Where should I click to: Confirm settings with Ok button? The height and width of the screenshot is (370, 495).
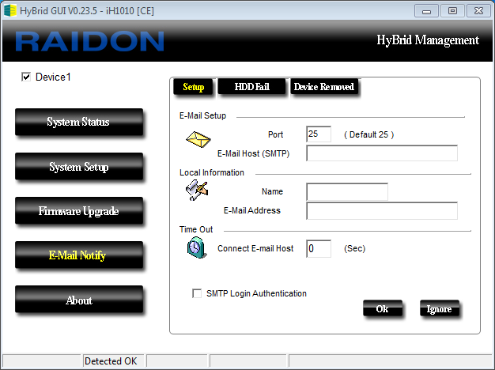click(383, 308)
